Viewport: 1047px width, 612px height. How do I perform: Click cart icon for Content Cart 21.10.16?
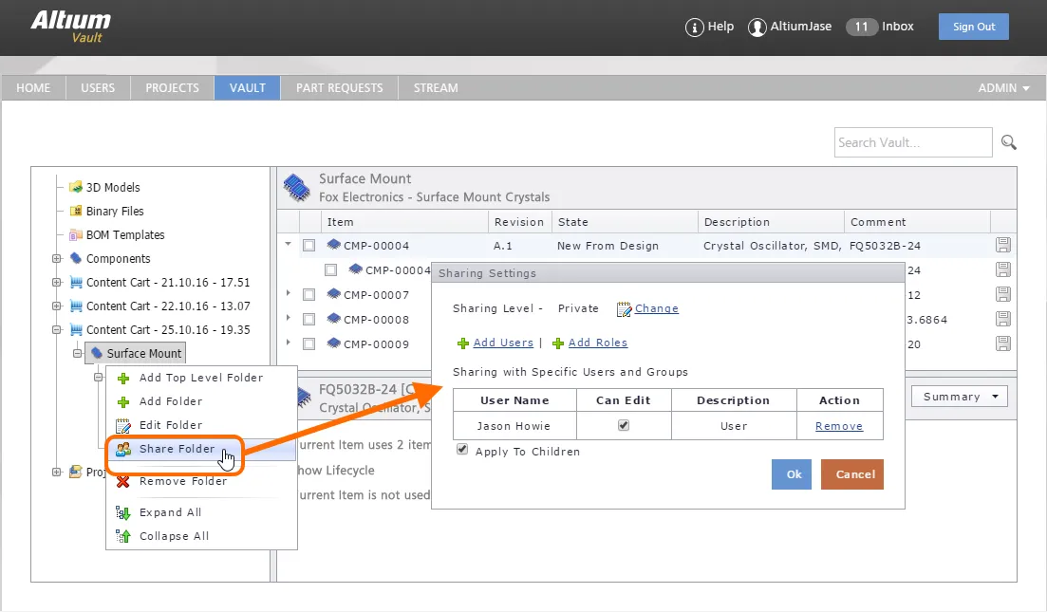coord(76,283)
